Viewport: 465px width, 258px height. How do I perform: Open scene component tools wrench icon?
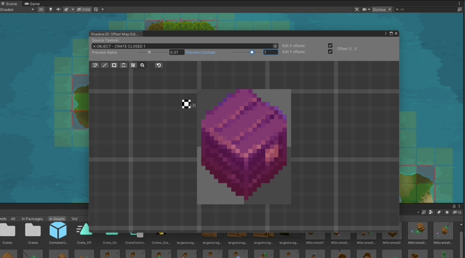click(357, 9)
